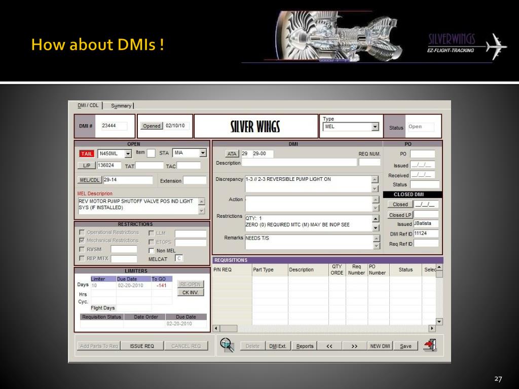Click Add Parts To Req button

tap(99, 346)
